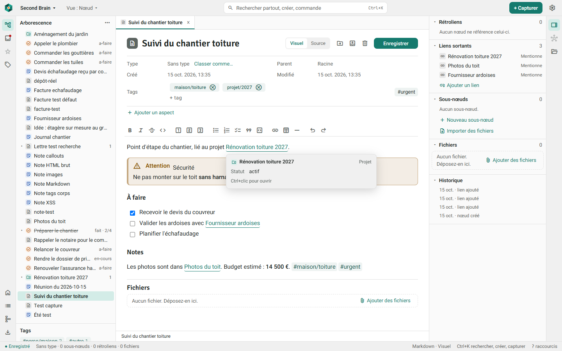Remove the projet/2027 tag
562x351 pixels.
[x=259, y=87]
